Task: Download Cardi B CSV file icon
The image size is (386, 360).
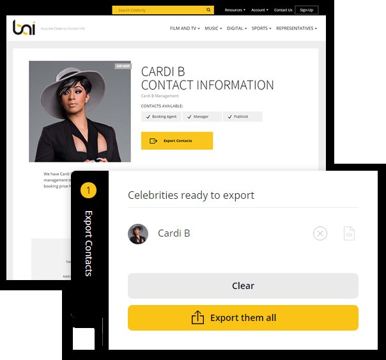Action: point(349,233)
